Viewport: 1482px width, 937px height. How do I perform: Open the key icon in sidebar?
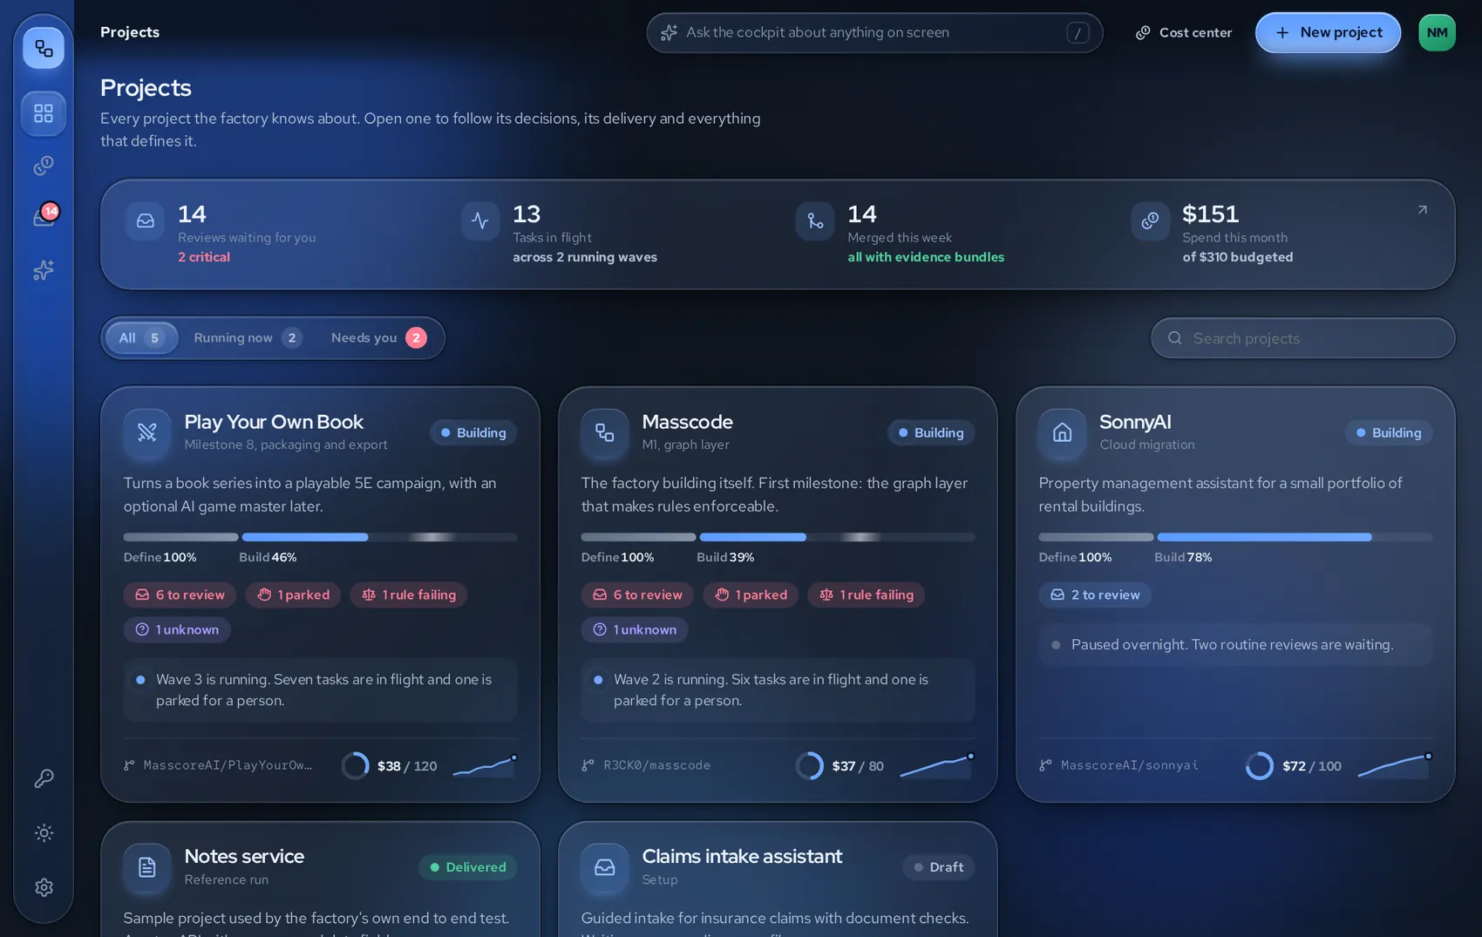[44, 778]
